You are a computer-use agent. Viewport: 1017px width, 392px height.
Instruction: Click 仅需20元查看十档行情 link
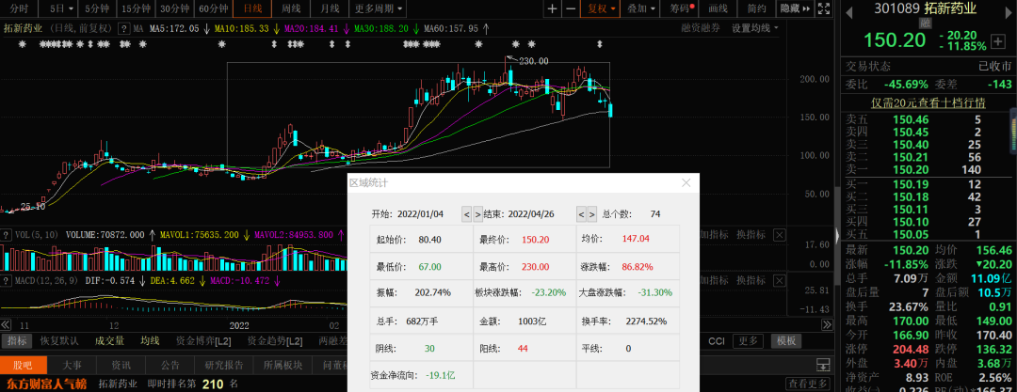tap(928, 103)
